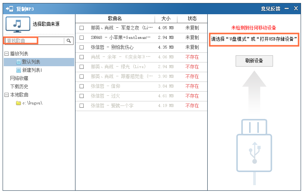Click song name 那英、肖战 - 绿光 (Live)
This screenshot has height=193, width=304.
coord(118,67)
